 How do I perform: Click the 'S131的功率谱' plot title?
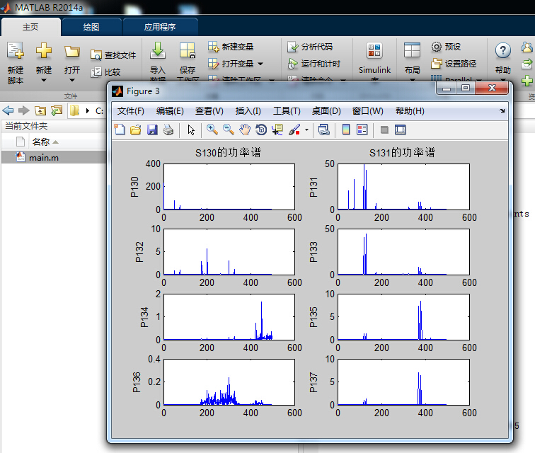click(x=402, y=152)
